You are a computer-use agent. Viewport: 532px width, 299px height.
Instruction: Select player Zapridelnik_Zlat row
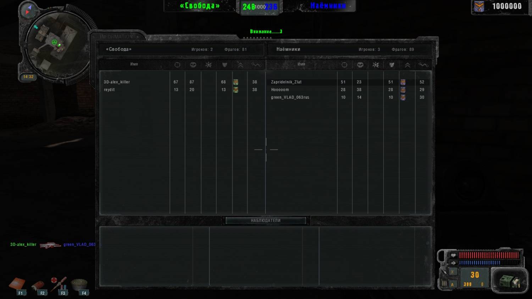(x=286, y=82)
